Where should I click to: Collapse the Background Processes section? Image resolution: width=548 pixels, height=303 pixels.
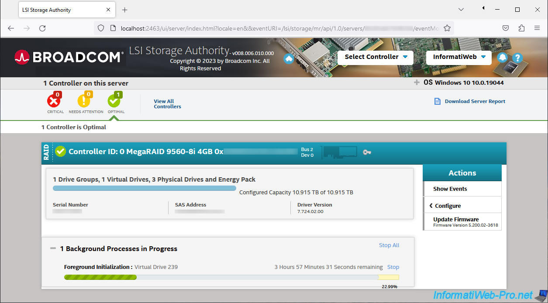click(x=53, y=248)
